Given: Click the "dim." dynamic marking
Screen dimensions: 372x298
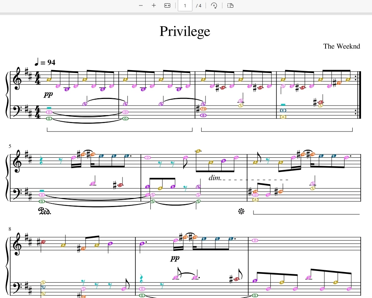Looking at the screenshot, I should coord(215,178).
